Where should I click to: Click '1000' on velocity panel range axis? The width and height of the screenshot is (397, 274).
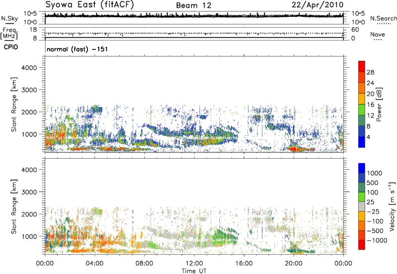(x=29, y=236)
